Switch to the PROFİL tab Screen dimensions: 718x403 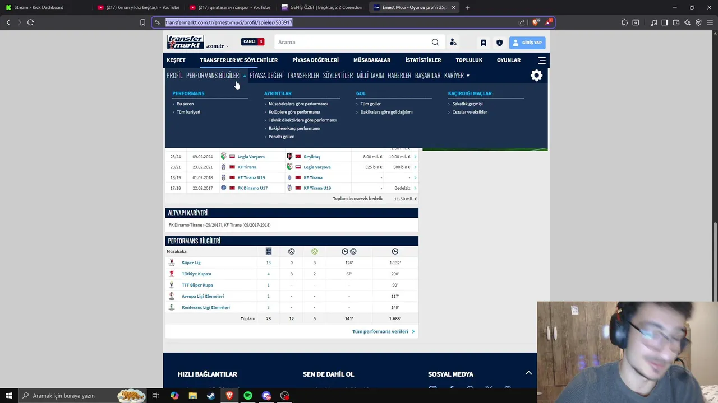pos(174,76)
